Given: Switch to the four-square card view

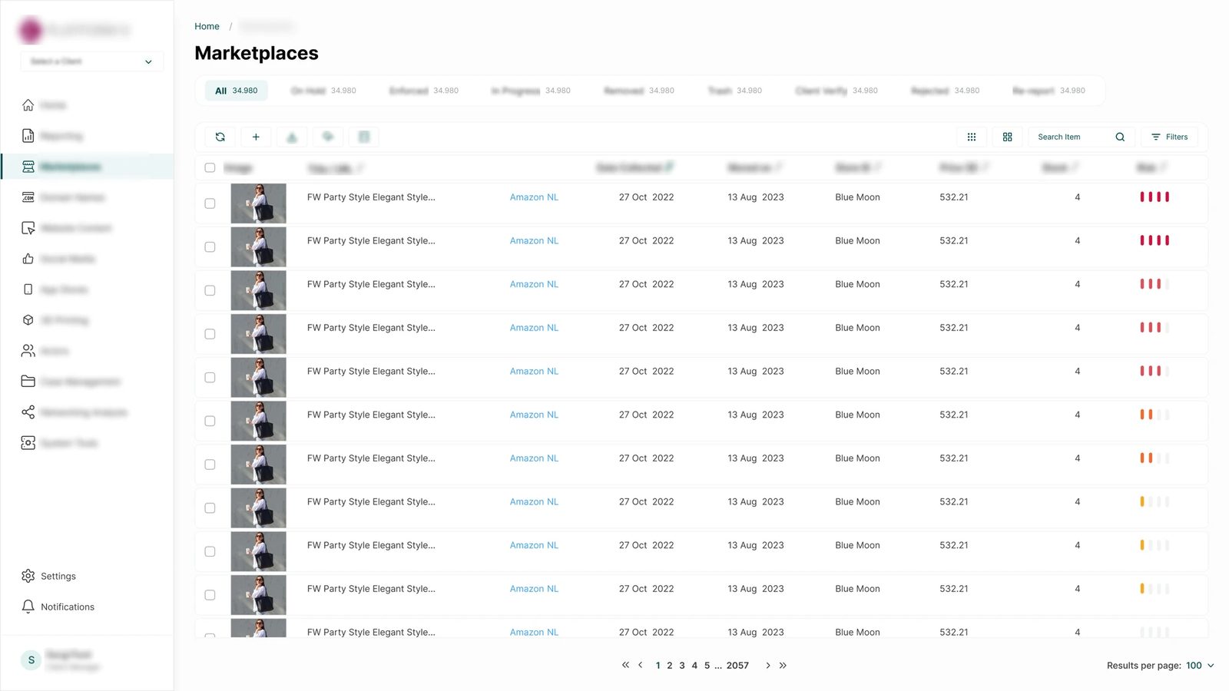Looking at the screenshot, I should click(x=1008, y=137).
